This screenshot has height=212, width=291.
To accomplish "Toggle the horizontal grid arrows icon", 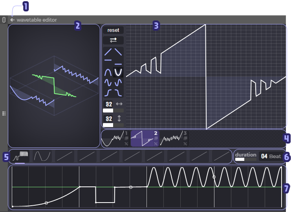I will 119,104.
